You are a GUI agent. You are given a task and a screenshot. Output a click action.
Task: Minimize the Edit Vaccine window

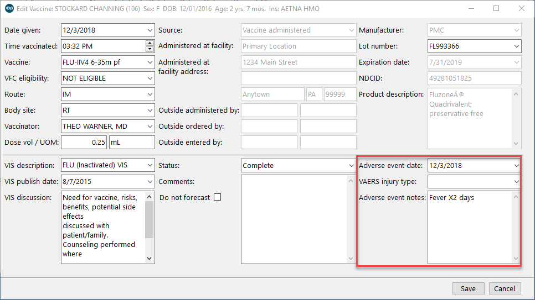click(x=471, y=8)
